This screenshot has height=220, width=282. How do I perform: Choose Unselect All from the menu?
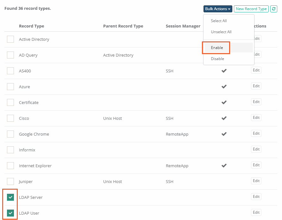(x=221, y=32)
